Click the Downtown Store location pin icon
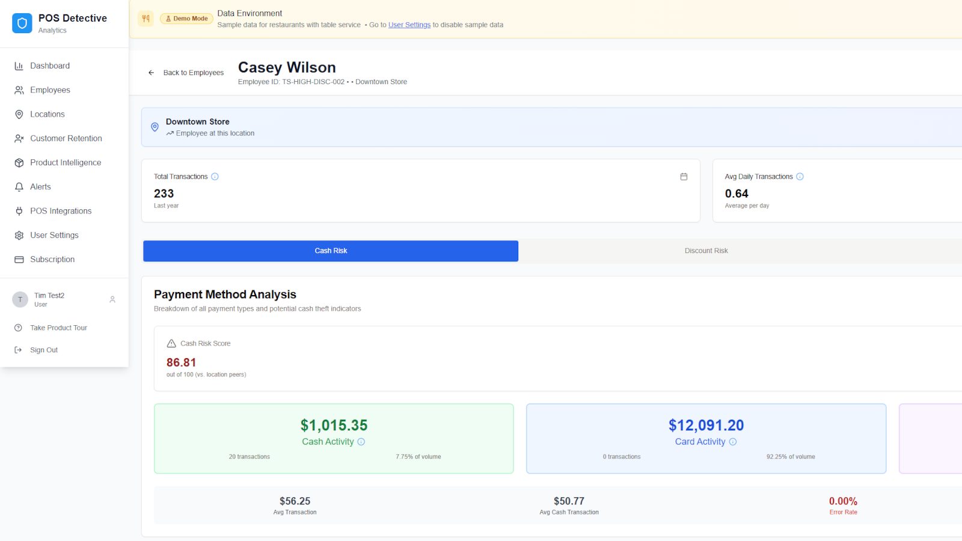The image size is (962, 541). (155, 127)
